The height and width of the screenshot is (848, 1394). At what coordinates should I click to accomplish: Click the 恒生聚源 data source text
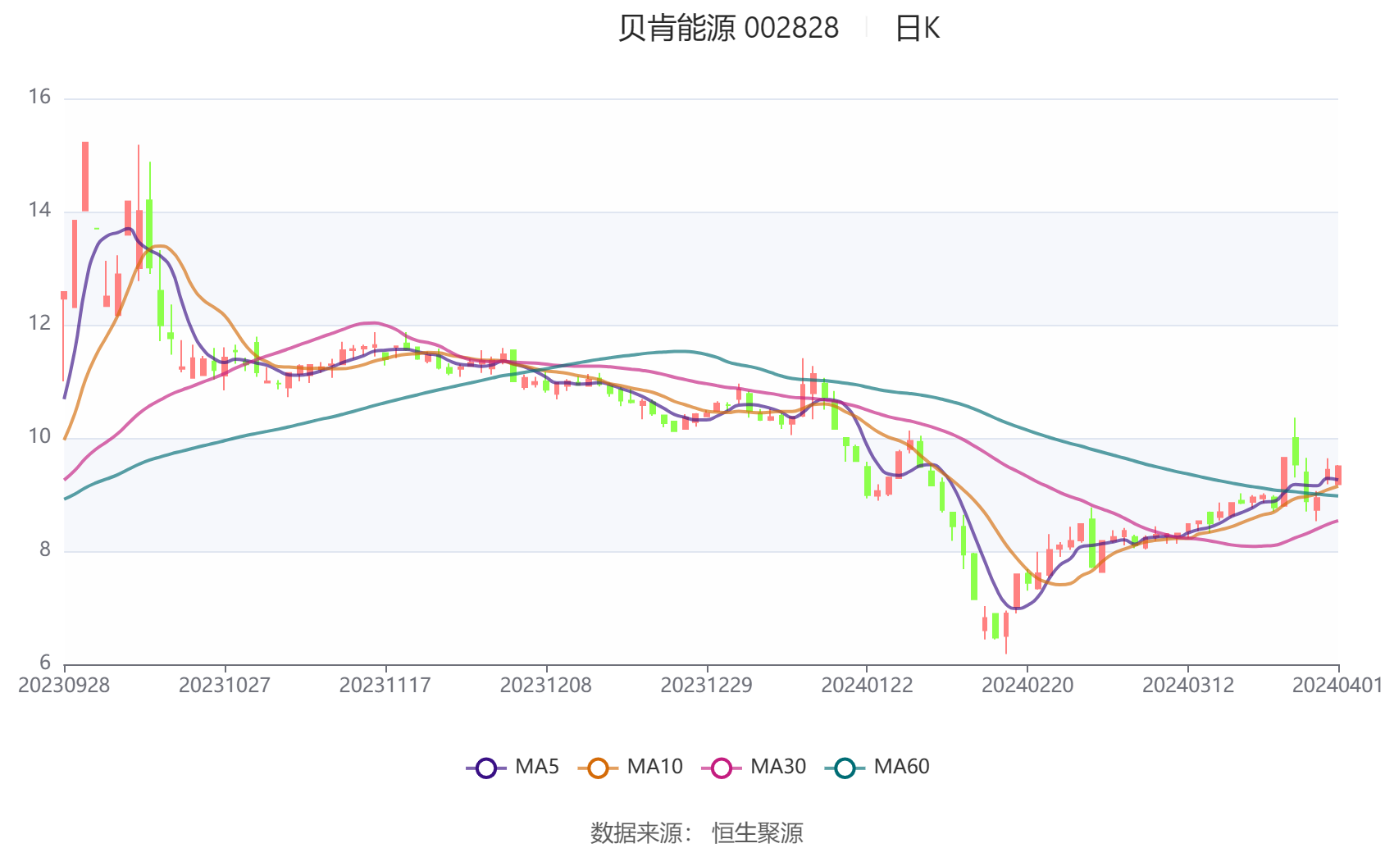coord(757,832)
